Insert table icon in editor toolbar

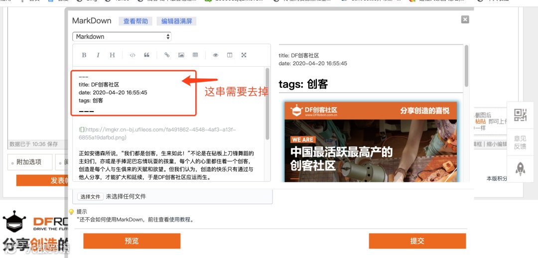pos(195,55)
